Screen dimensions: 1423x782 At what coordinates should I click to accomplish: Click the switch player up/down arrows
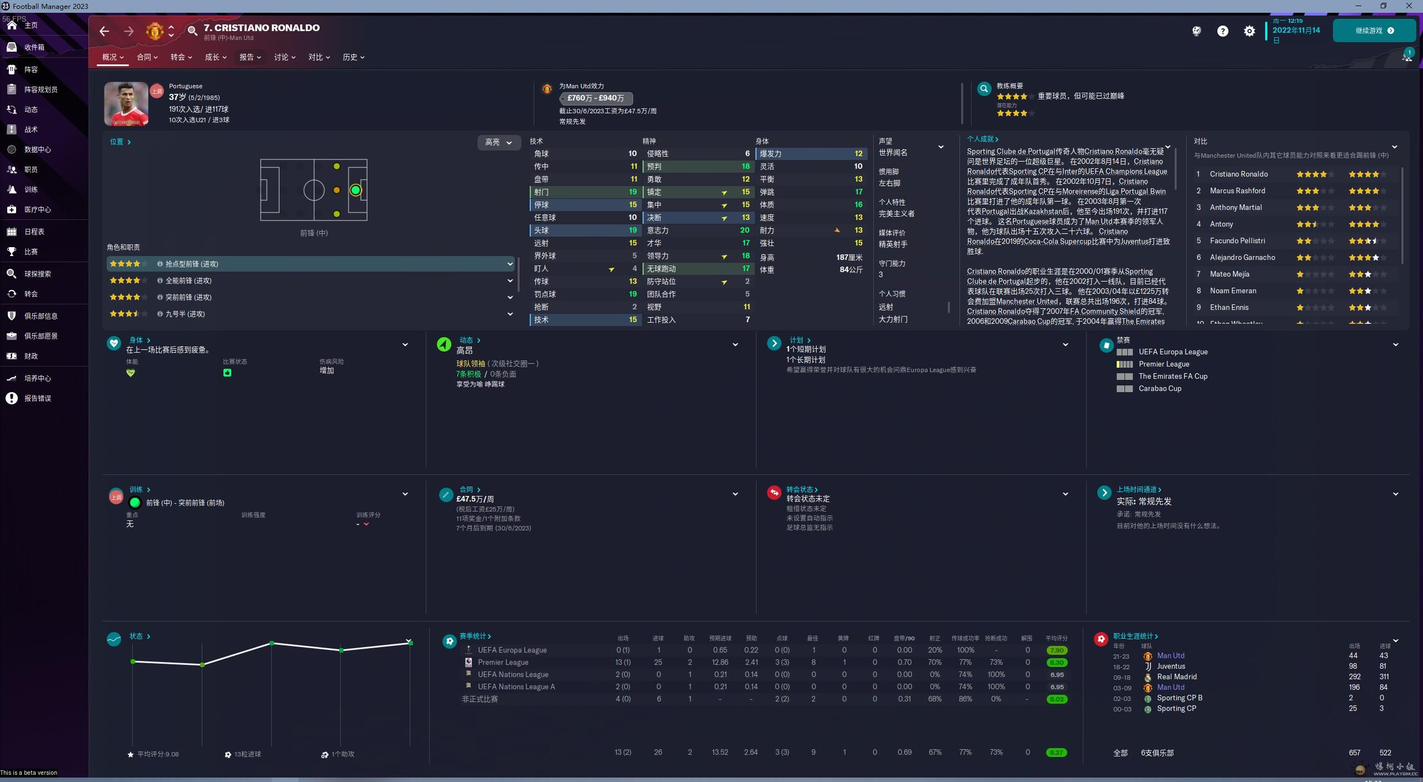pos(171,31)
